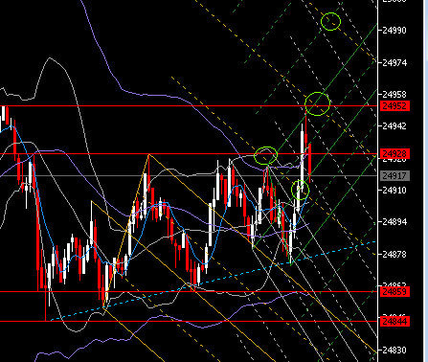
Task: Select the grey horizontal current-price line
Action: point(189,175)
